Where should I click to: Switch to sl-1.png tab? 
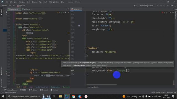(x=27, y=9)
